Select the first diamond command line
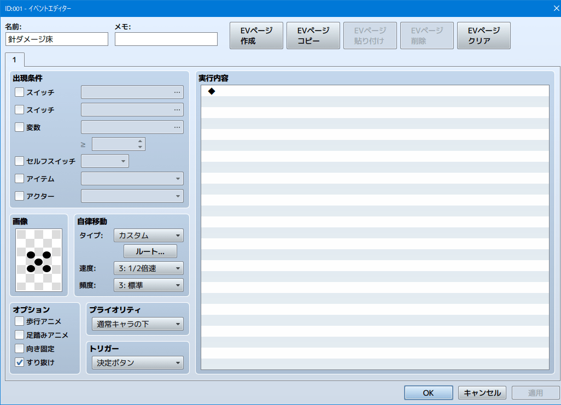561x405 pixels. (375, 91)
